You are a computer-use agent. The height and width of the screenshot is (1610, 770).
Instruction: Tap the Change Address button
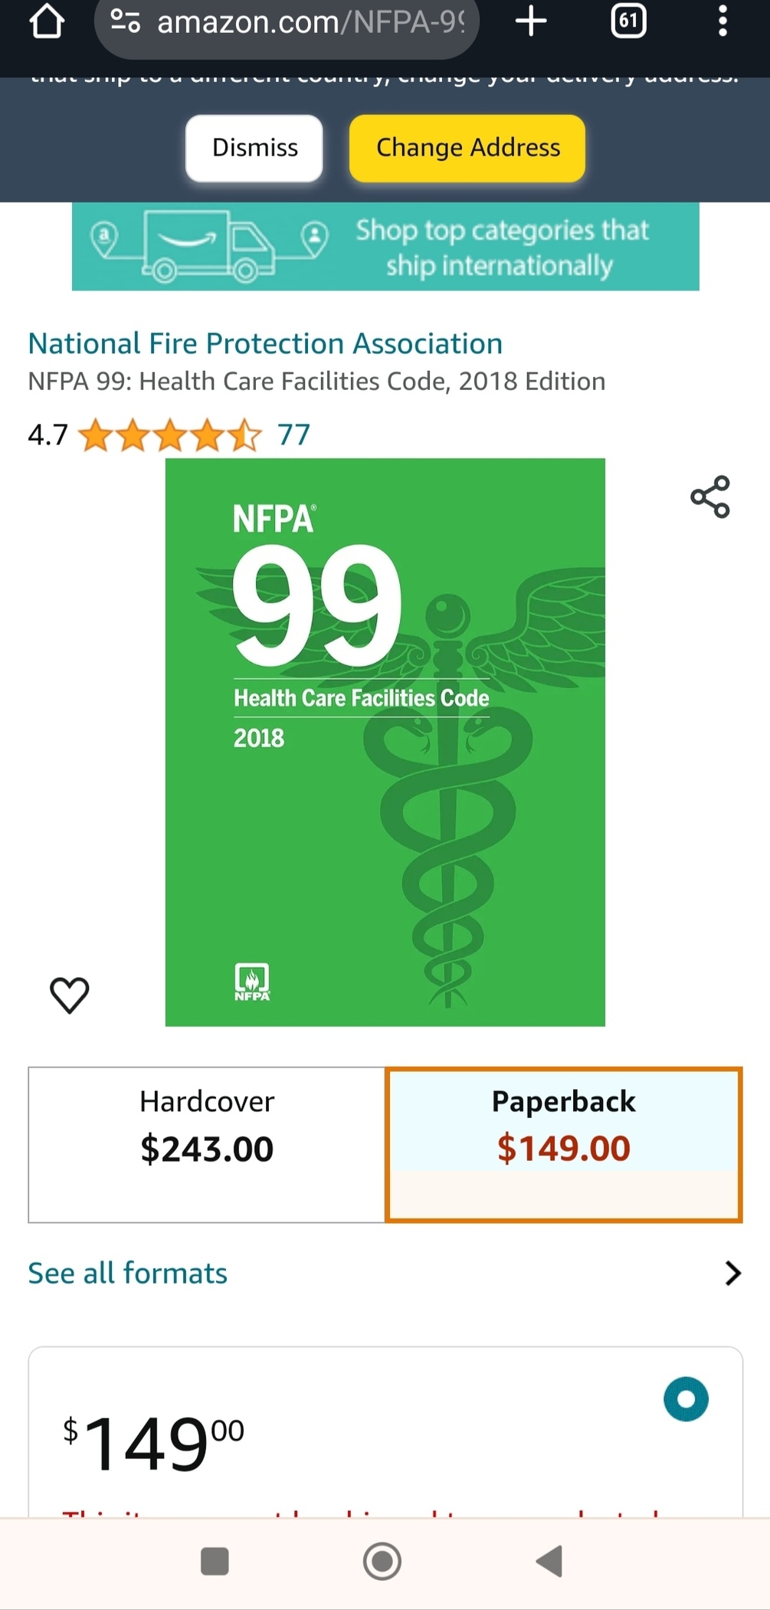tap(466, 148)
